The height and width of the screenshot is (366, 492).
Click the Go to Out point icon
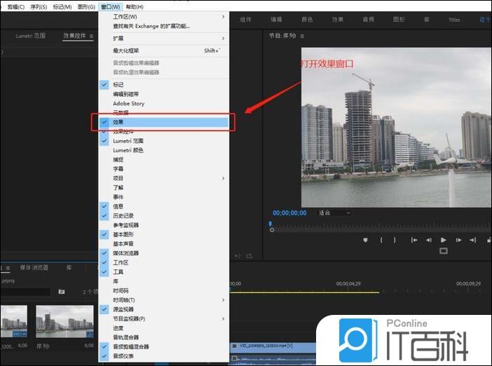click(473, 240)
